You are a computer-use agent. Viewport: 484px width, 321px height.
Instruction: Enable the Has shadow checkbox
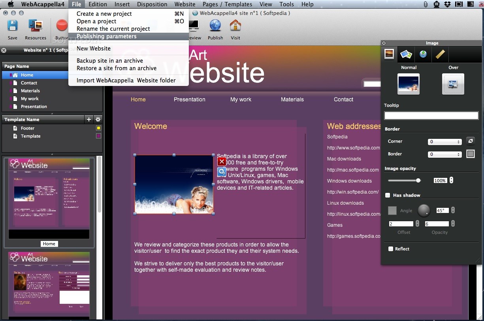click(388, 195)
